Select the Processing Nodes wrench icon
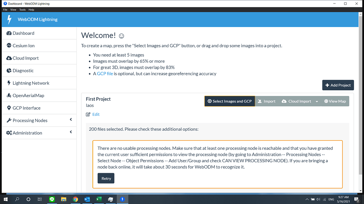The image size is (364, 204). pos(8,120)
